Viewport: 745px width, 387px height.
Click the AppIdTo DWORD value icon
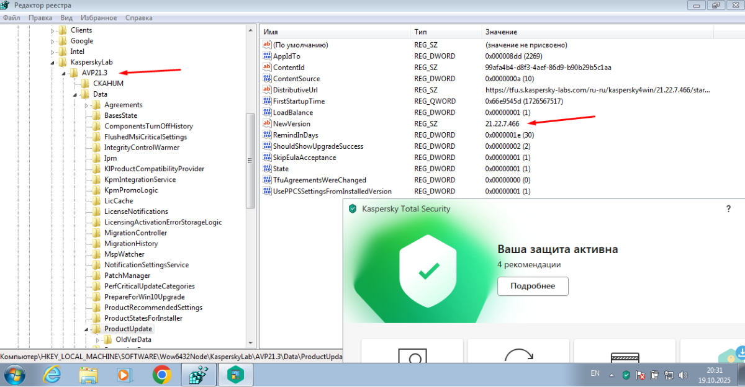268,56
